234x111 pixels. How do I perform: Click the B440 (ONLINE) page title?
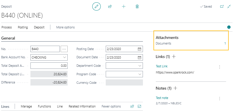coord(22,16)
